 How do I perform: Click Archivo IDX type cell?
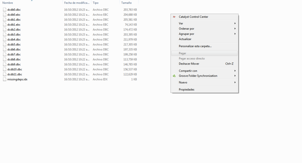pyautogui.click(x=100, y=79)
